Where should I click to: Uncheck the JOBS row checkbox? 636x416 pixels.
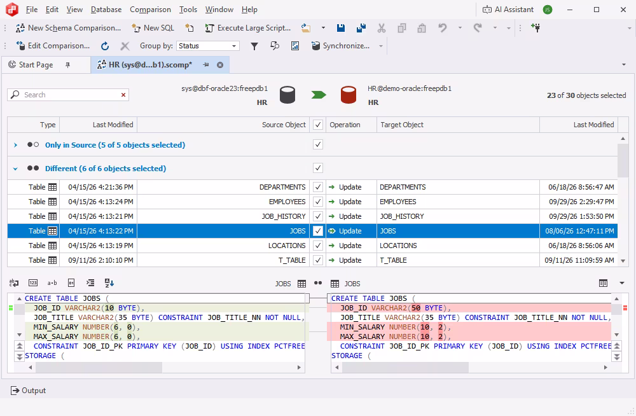point(318,231)
